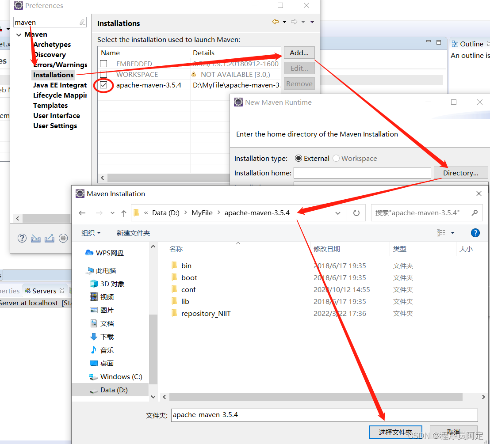
Task: Open recent locations dropdown in file dialog
Action: pyautogui.click(x=112, y=213)
